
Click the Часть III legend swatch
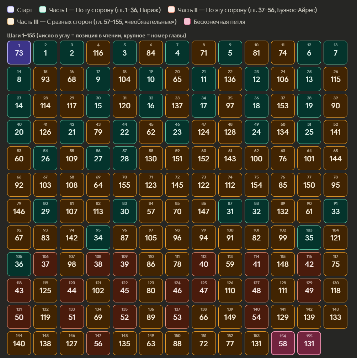point(10,22)
